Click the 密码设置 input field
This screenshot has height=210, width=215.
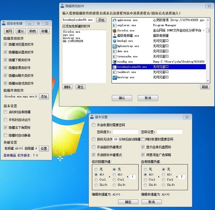(170, 132)
